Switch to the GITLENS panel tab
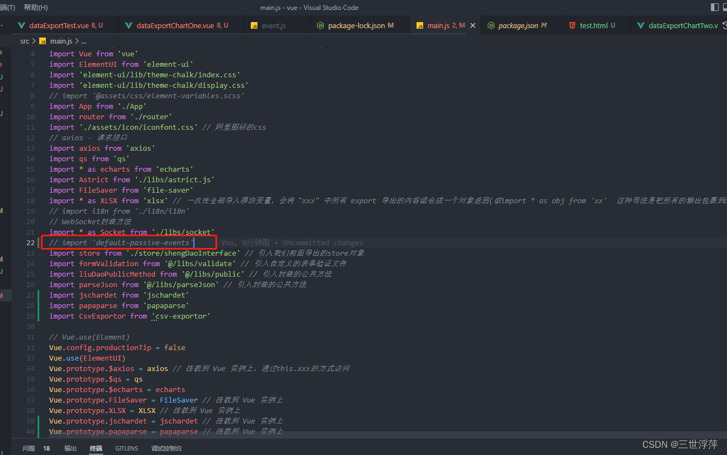Image resolution: width=727 pixels, height=455 pixels. (x=126, y=448)
